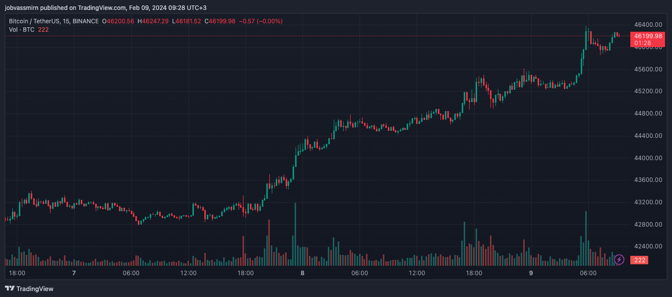Click the purple lightning bolt icon
Screen dimensions: 672x297
[x=619, y=259]
